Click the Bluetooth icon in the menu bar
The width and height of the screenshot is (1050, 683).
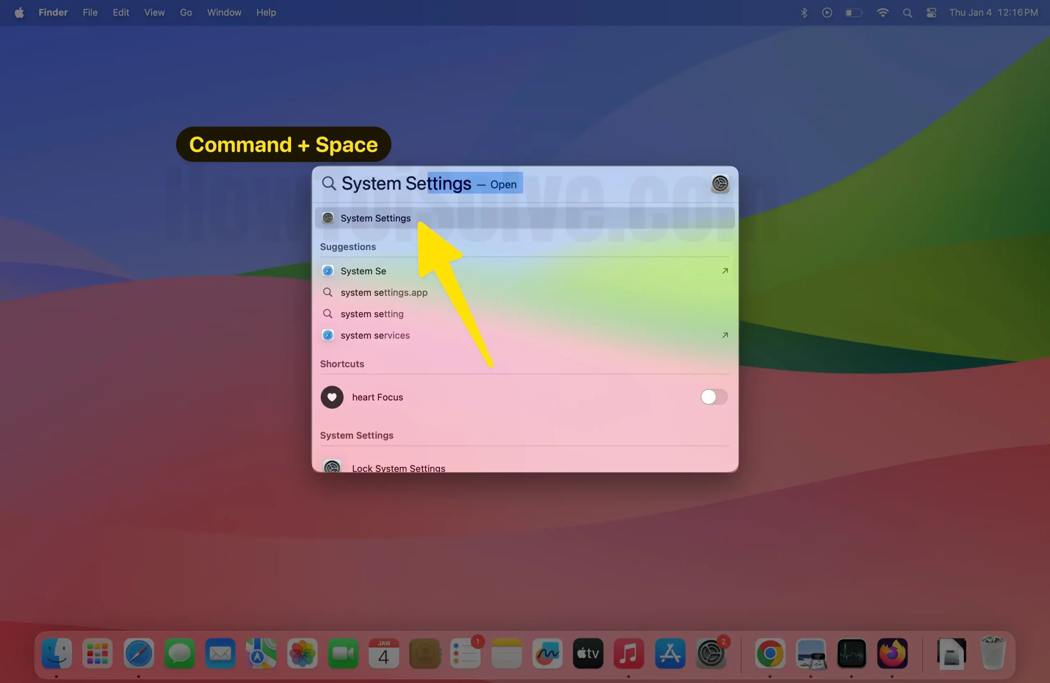(x=804, y=12)
